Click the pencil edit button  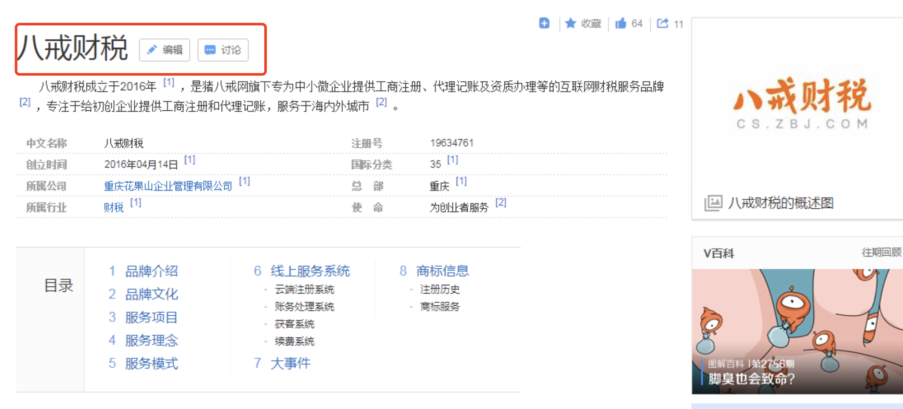165,50
